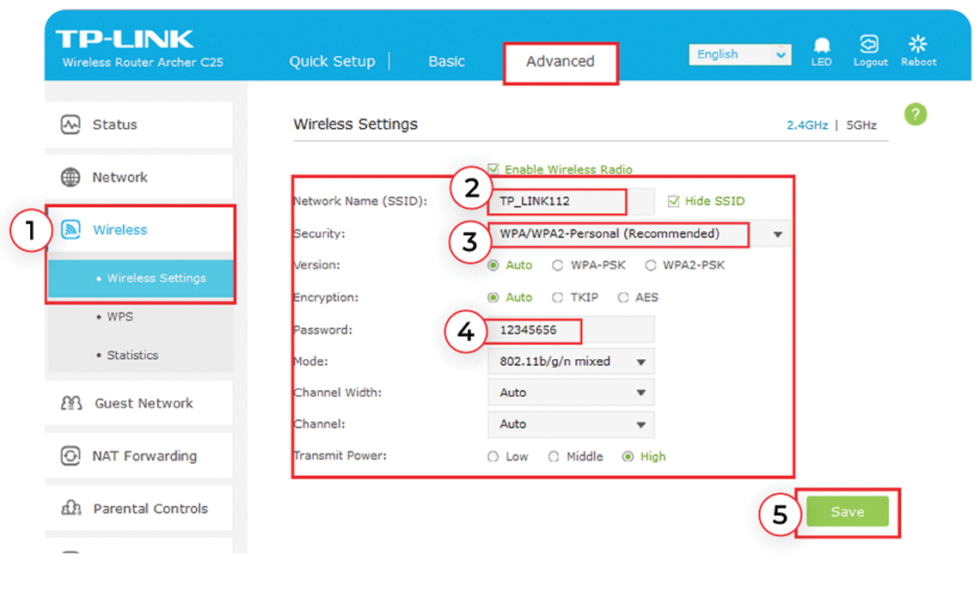Switch to the 5GHz band link

(x=861, y=125)
